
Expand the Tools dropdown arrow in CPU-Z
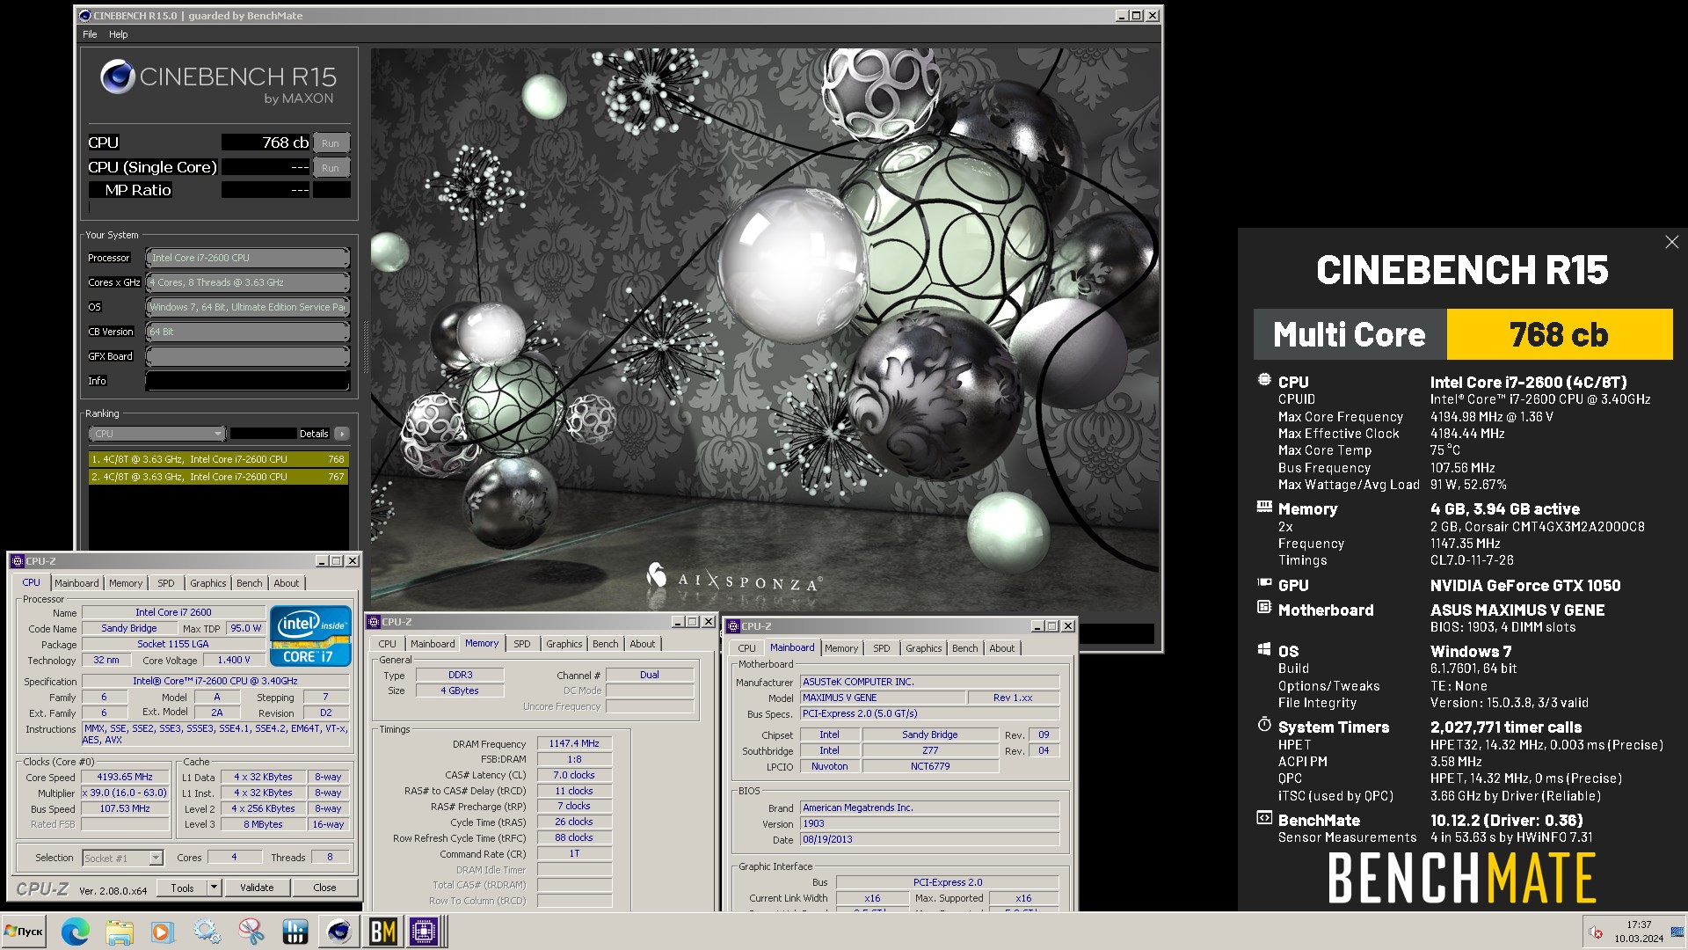coord(214,888)
